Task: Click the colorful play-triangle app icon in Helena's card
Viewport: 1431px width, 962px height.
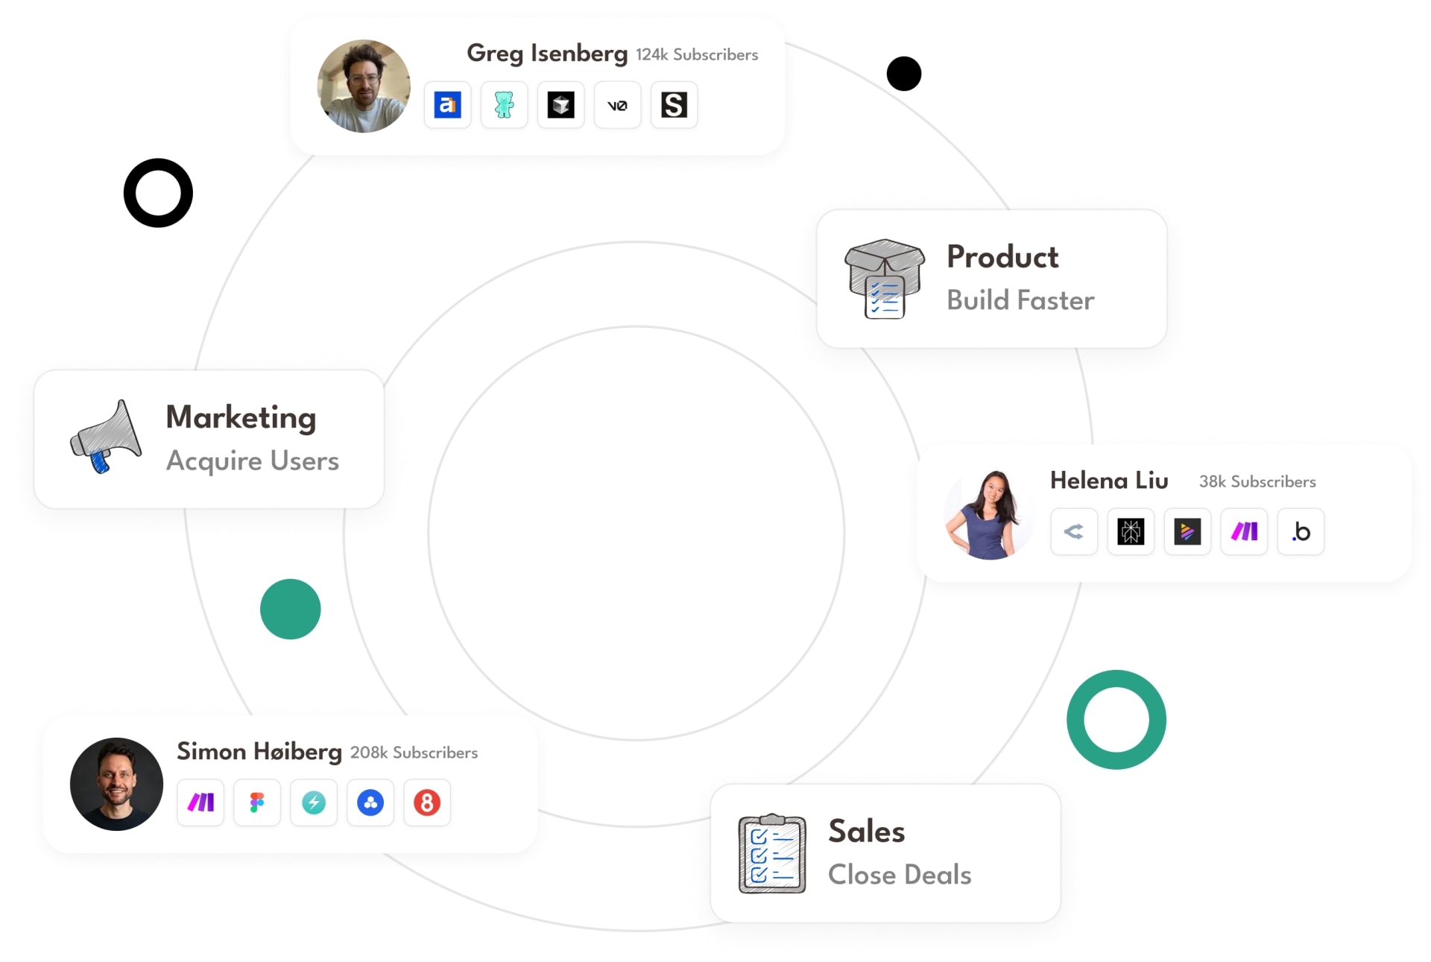Action: [x=1187, y=531]
